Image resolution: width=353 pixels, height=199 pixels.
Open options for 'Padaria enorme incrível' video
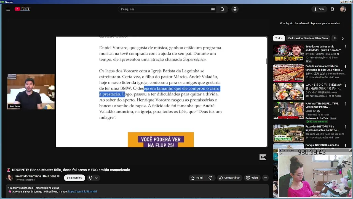coord(346,67)
